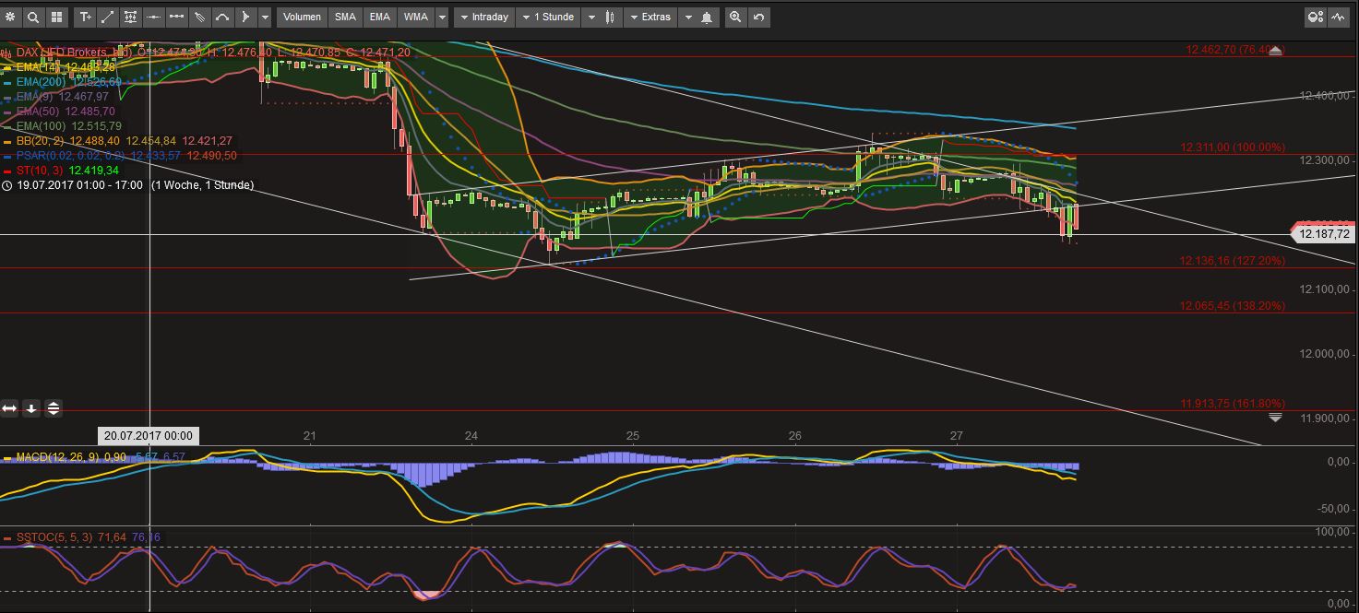The image size is (1359, 613).
Task: Select the WMA indicator tab
Action: tap(417, 17)
